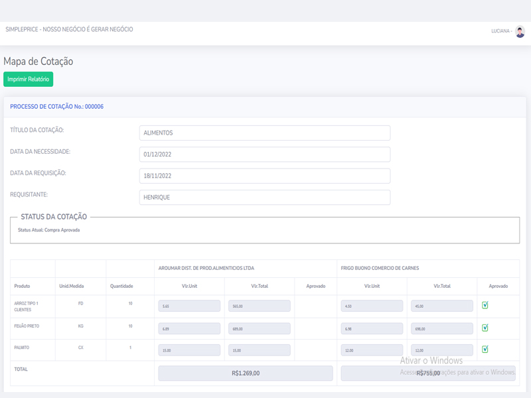
Task: Click the Aroumar total field 565,00
Action: tap(260, 306)
